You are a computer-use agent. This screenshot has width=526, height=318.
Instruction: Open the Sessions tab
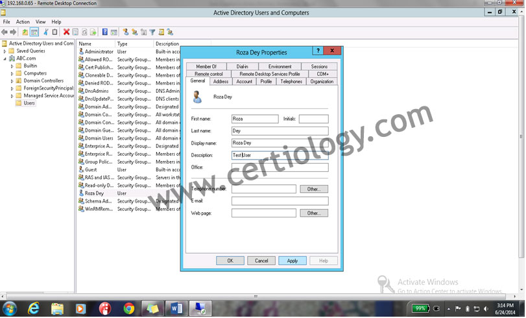(x=319, y=66)
